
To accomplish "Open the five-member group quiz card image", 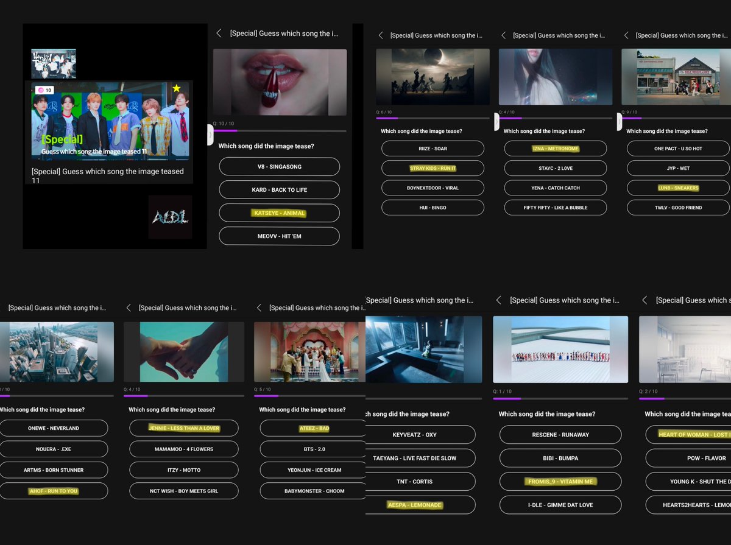I will click(x=110, y=121).
